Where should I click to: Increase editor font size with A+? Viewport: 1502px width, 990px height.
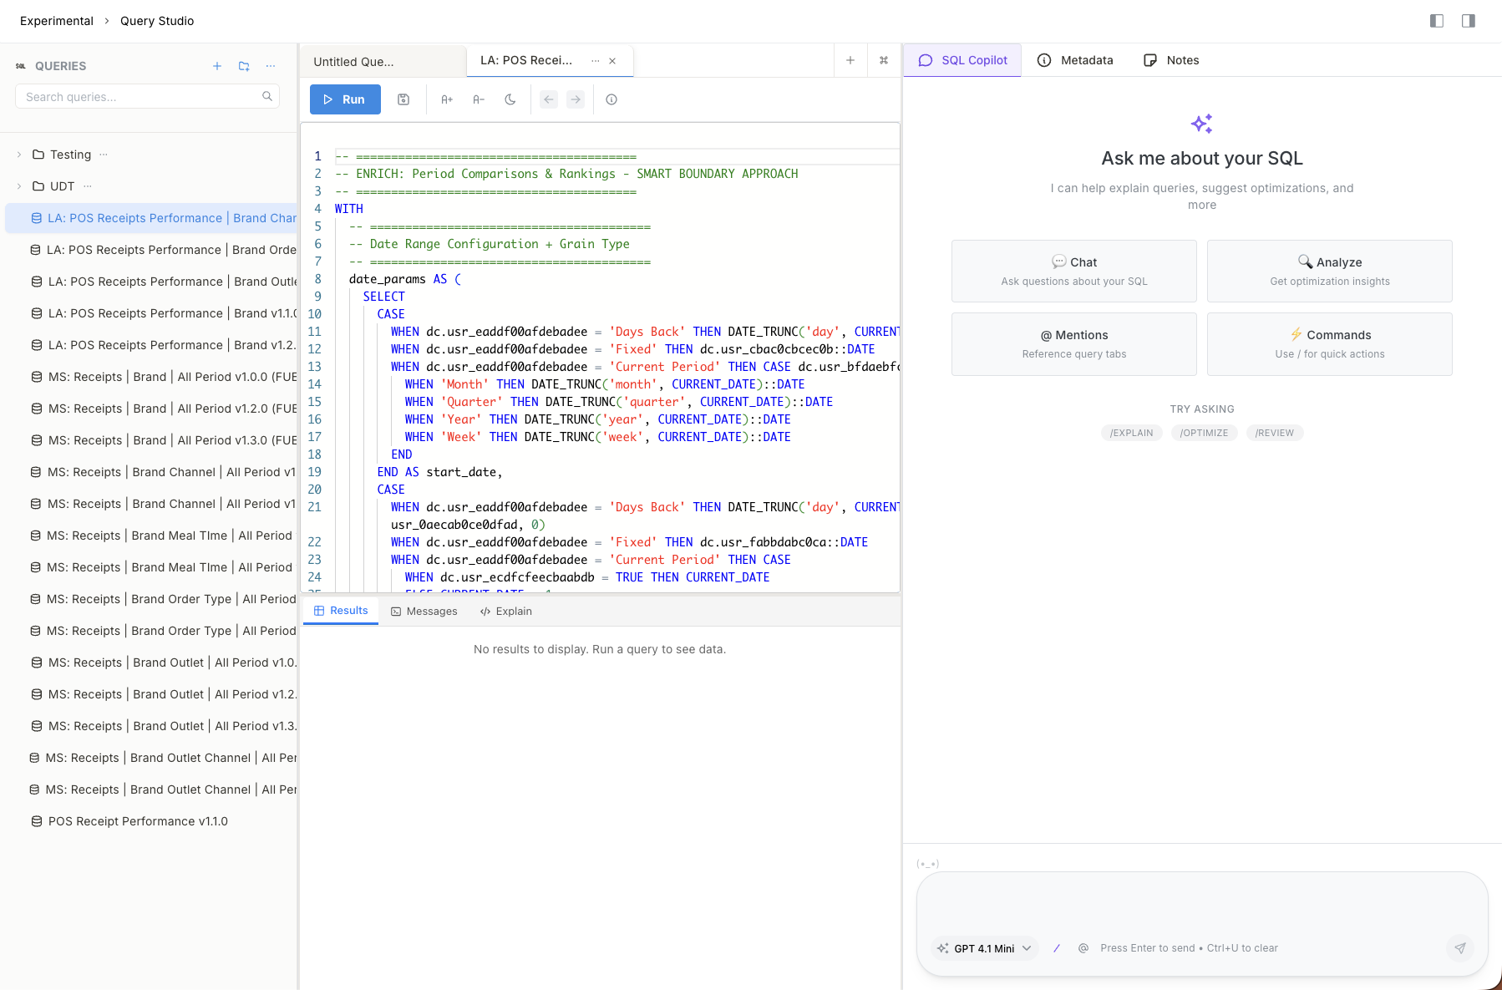(447, 99)
